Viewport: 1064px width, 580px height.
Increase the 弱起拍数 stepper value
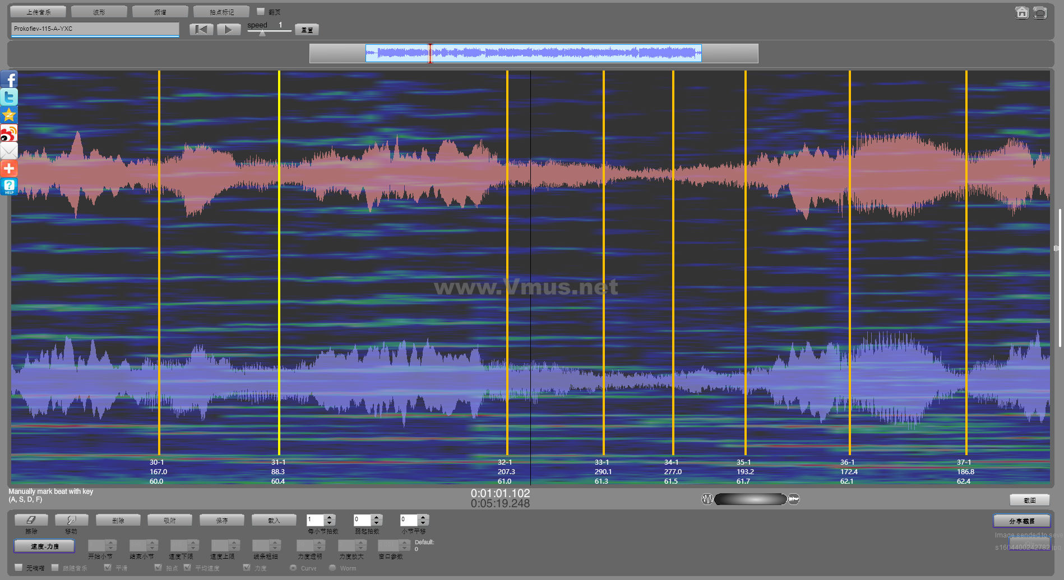(x=377, y=517)
